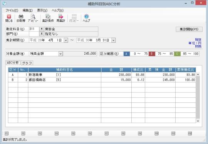Click the 閉じる (Close) toolbar icon
Screen dimensions: 208x144
click(x=9, y=18)
